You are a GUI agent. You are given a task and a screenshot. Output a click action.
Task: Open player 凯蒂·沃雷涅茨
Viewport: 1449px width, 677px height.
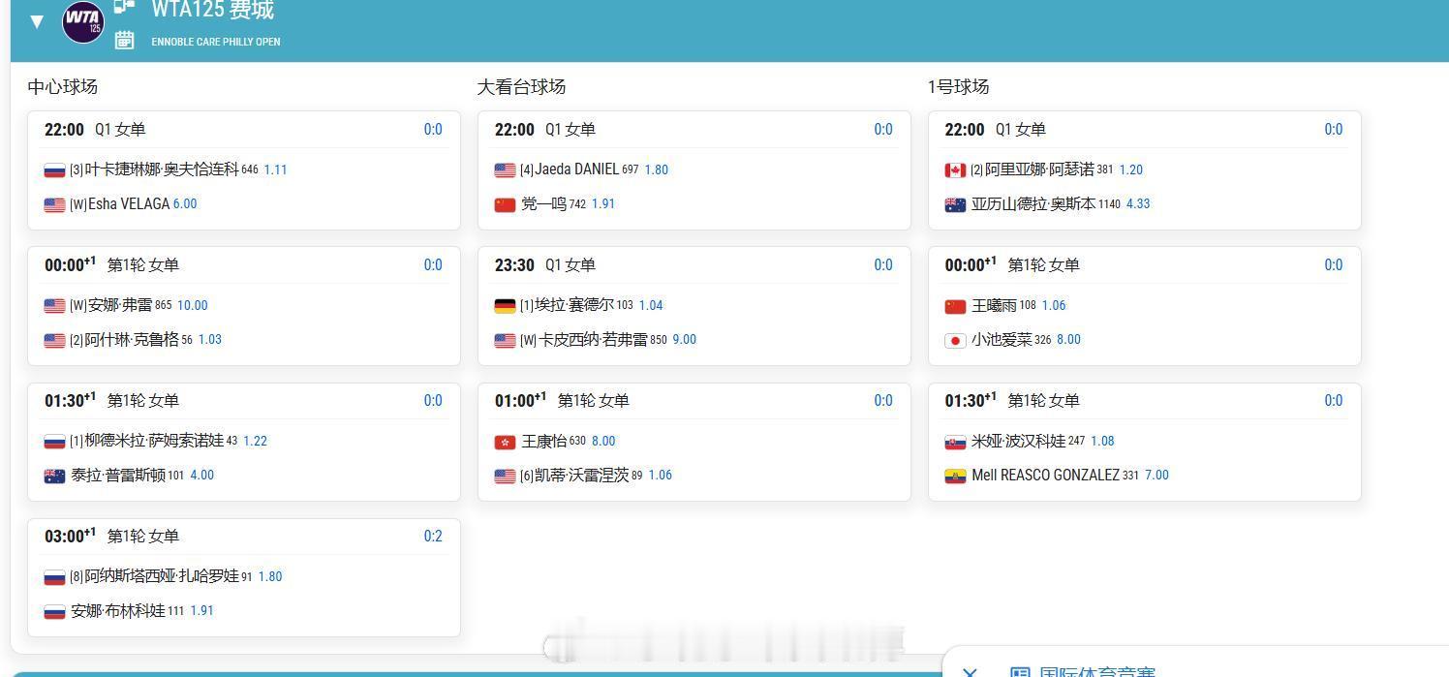(x=581, y=476)
